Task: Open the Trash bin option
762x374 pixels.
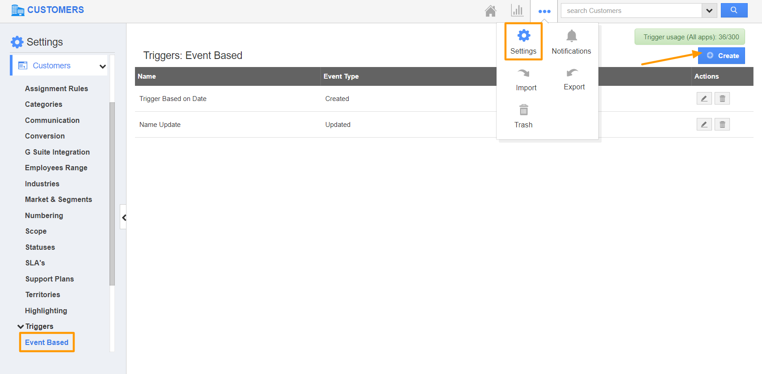Action: click(523, 117)
